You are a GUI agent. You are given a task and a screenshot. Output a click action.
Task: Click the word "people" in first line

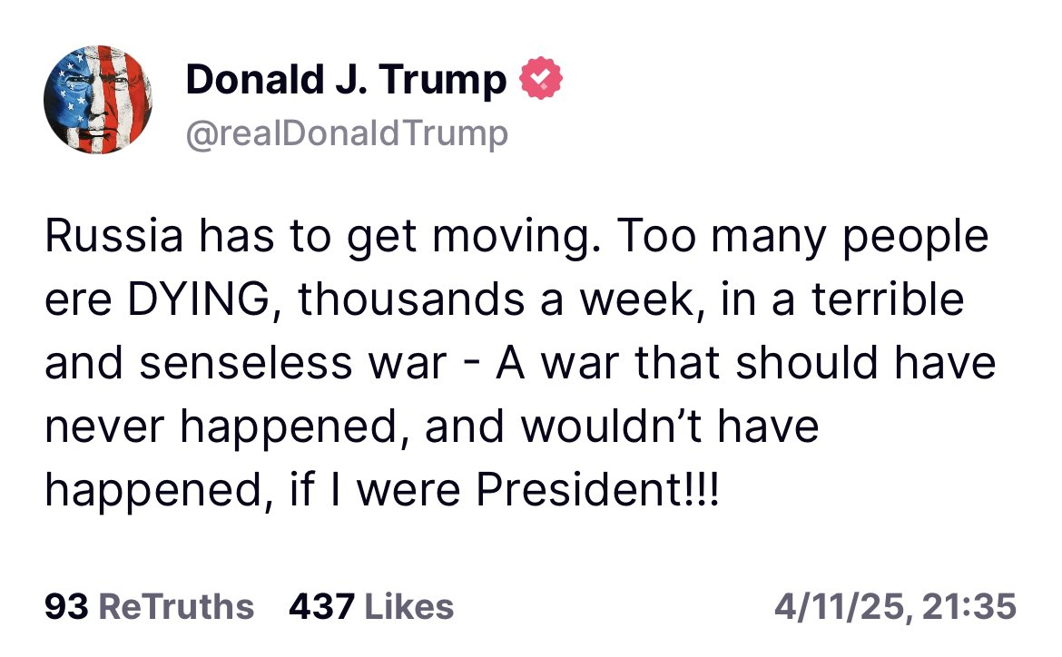(x=915, y=238)
